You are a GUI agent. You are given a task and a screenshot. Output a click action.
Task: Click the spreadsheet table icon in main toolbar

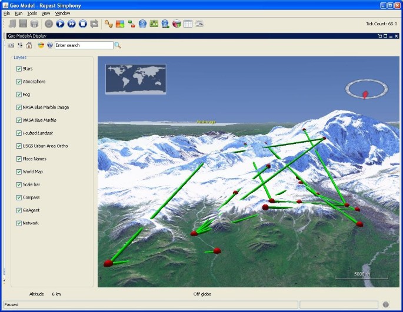tap(188, 24)
